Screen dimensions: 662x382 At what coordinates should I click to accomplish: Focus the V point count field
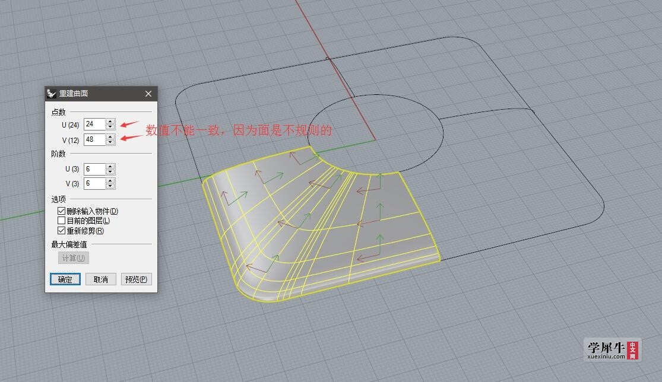(x=94, y=139)
